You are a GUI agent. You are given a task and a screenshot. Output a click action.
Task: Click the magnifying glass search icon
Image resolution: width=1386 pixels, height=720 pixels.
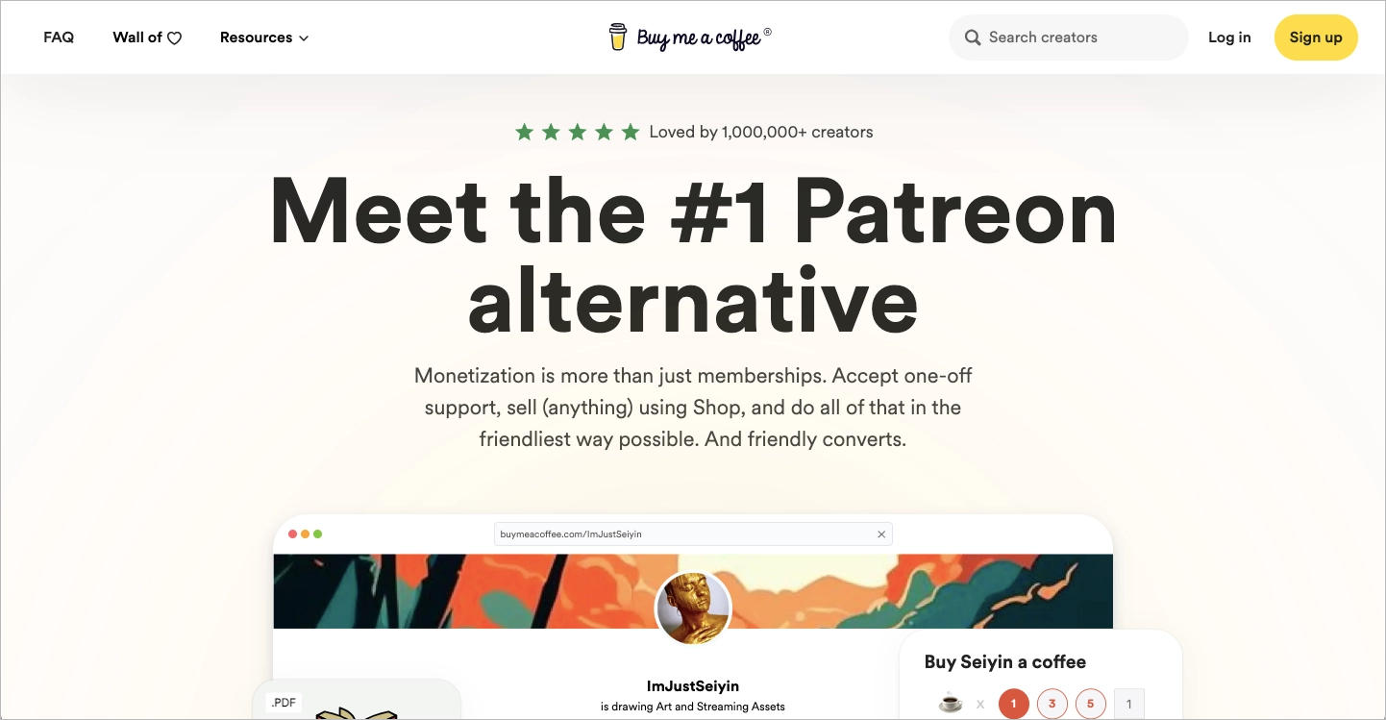[973, 37]
